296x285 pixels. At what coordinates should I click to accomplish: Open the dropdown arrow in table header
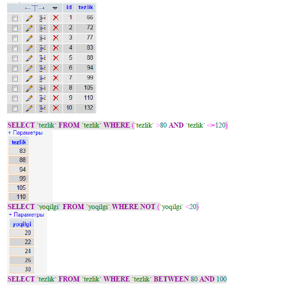pyautogui.click(x=55, y=8)
